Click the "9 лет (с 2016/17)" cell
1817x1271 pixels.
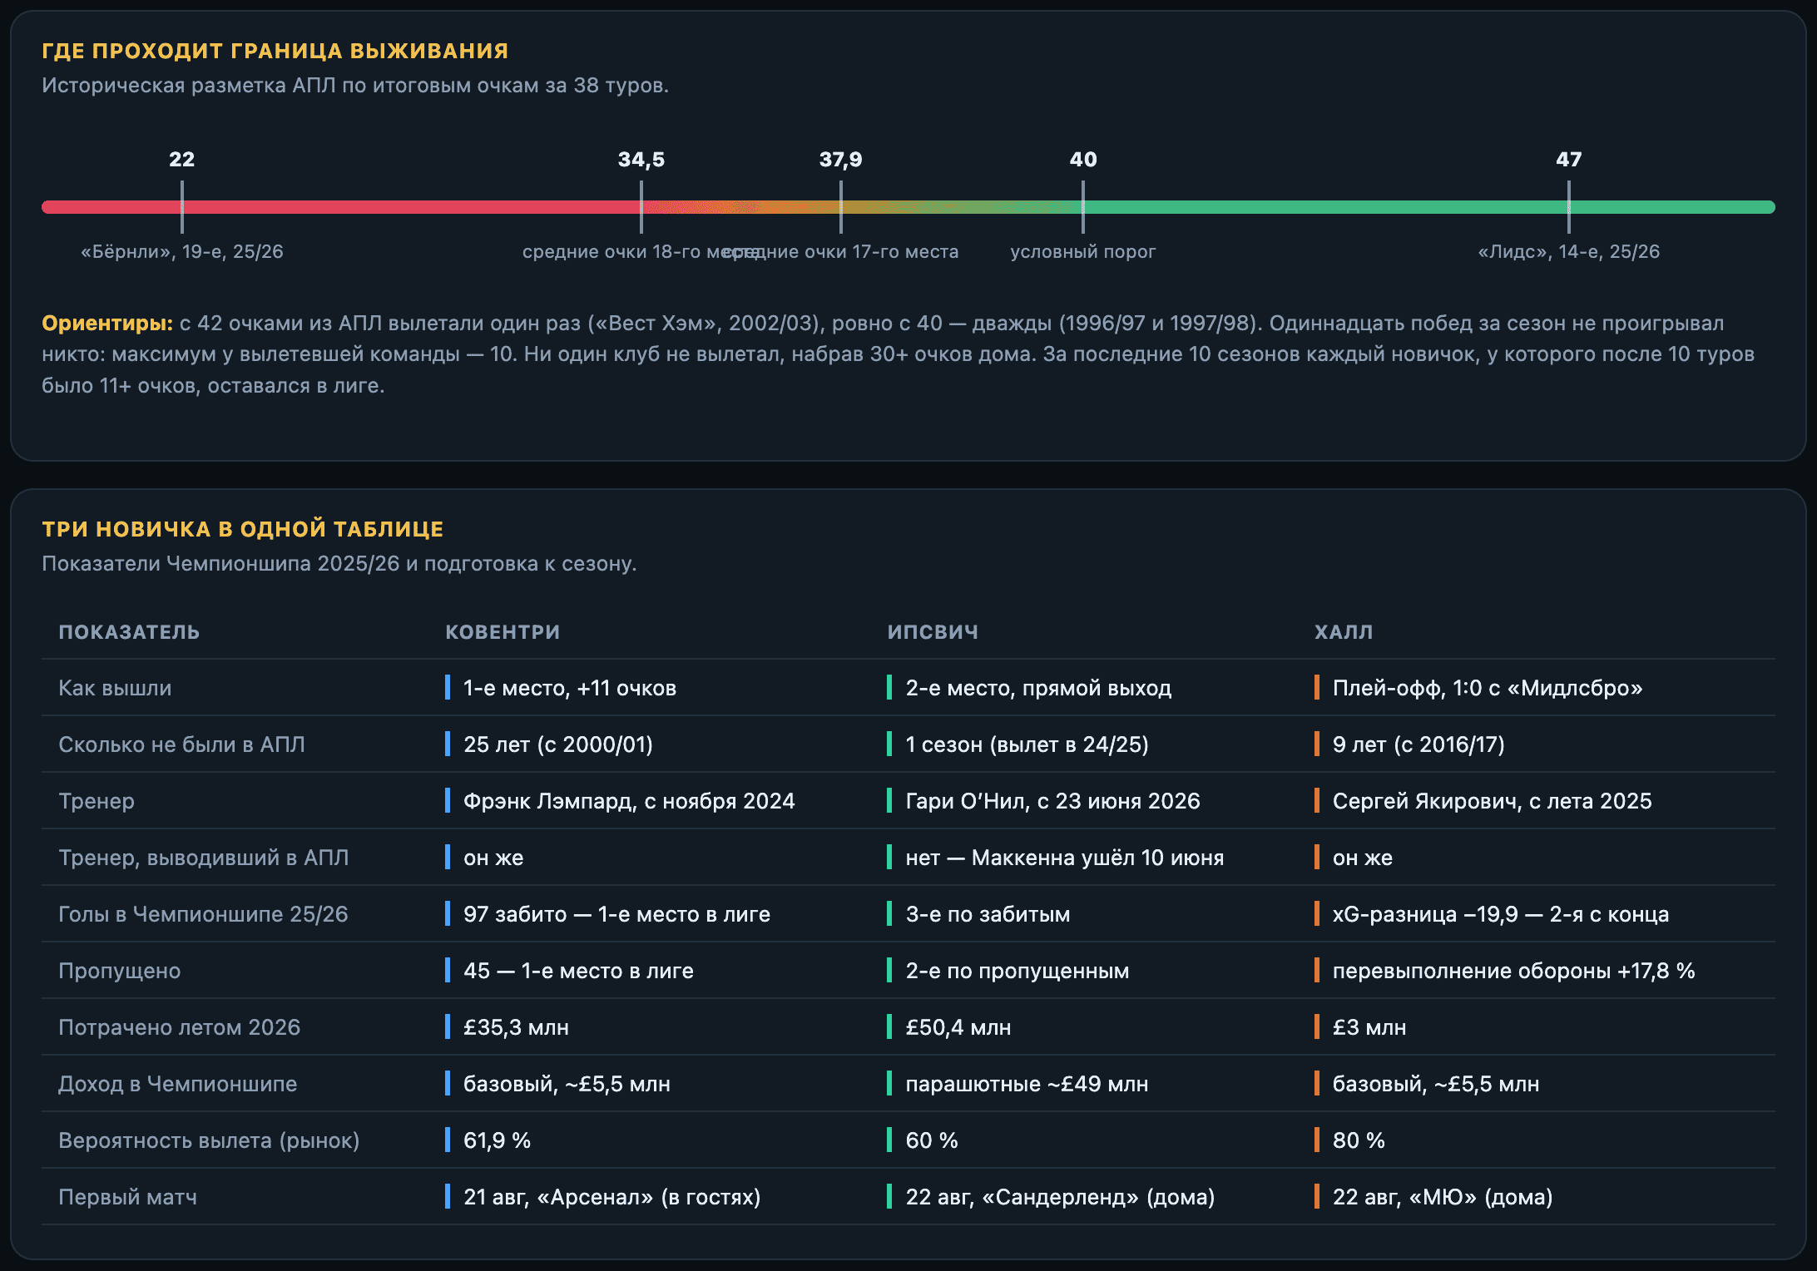coord(1418,744)
